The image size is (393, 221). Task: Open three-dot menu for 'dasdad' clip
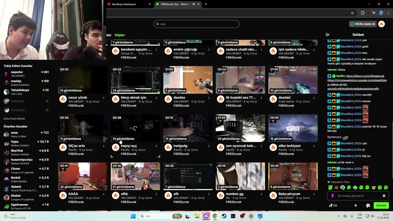(x=314, y=98)
